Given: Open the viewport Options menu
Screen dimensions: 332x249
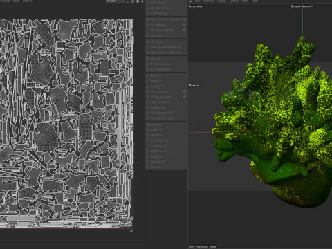Looking at the screenshot, I should [234, 1].
